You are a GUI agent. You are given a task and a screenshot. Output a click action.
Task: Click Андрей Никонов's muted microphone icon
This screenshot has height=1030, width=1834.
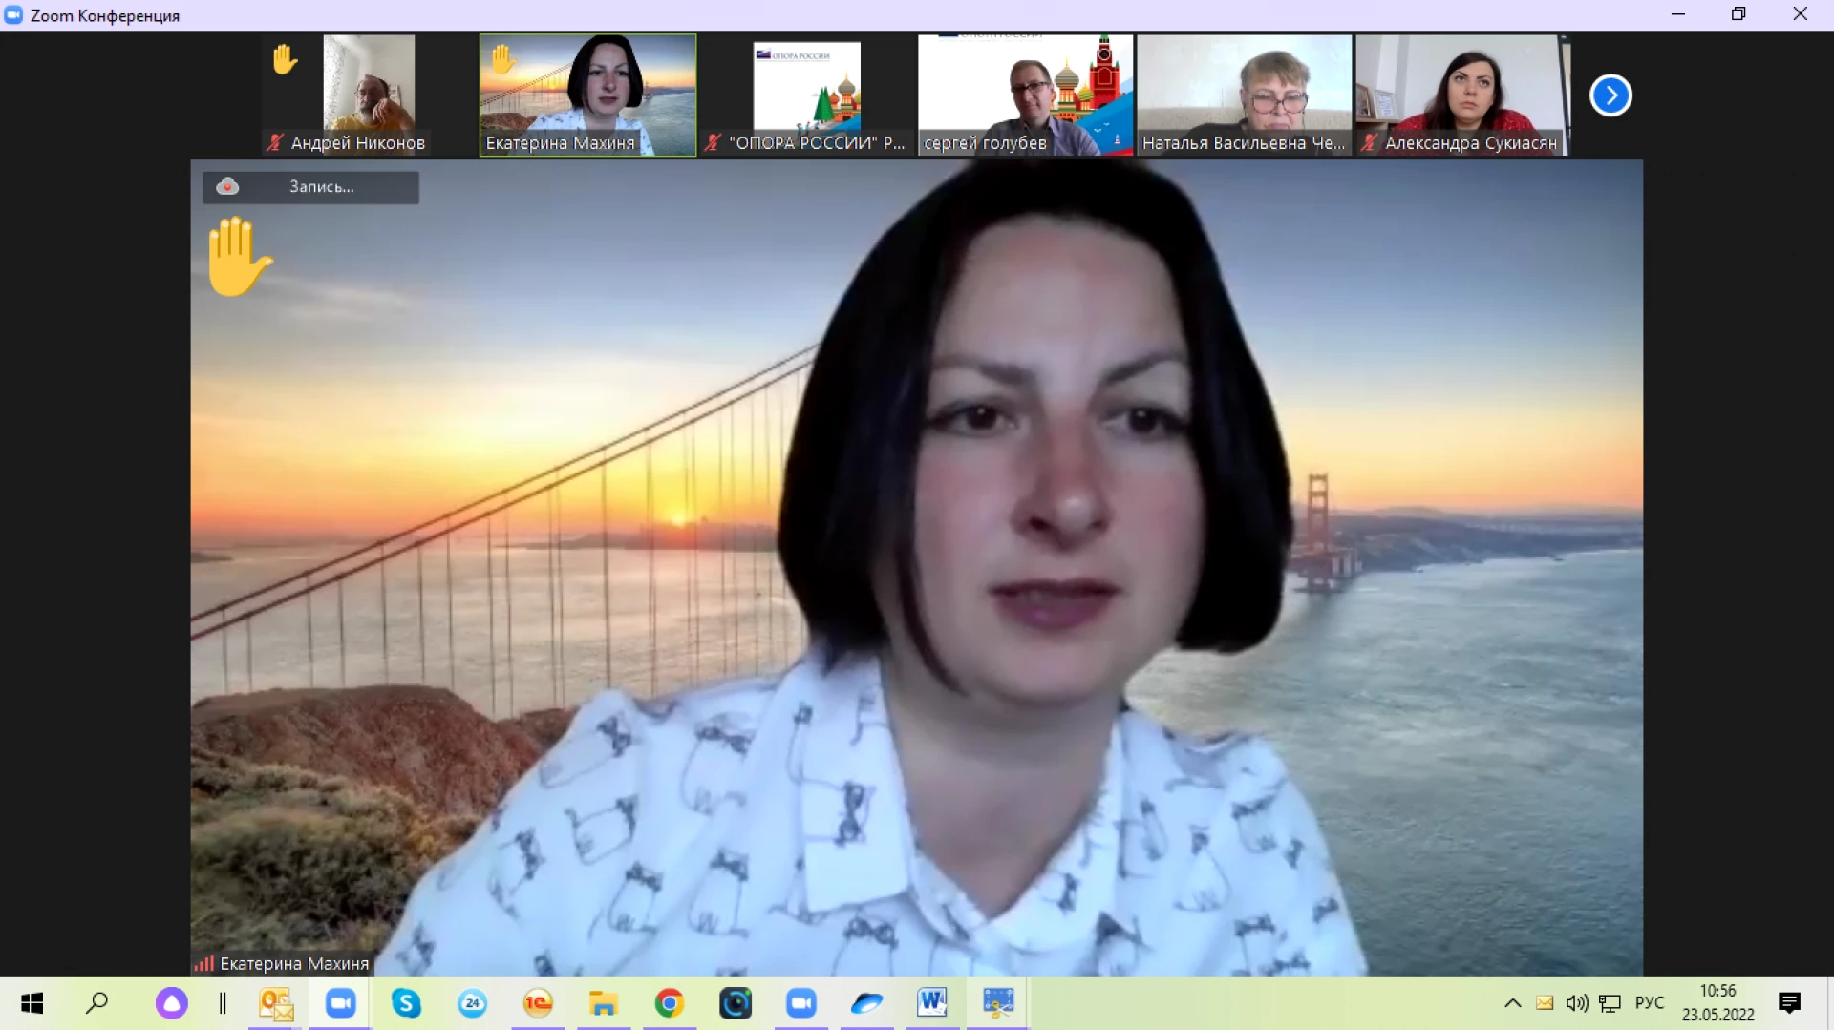pos(275,143)
